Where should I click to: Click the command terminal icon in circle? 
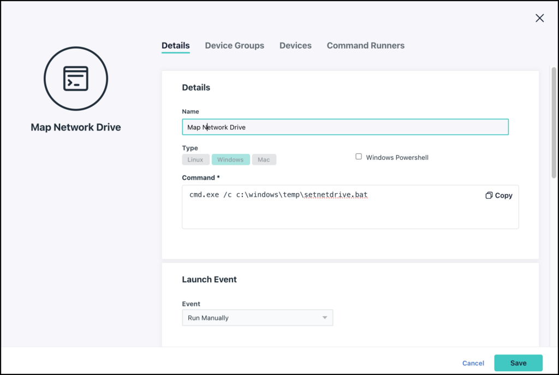[x=75, y=79]
